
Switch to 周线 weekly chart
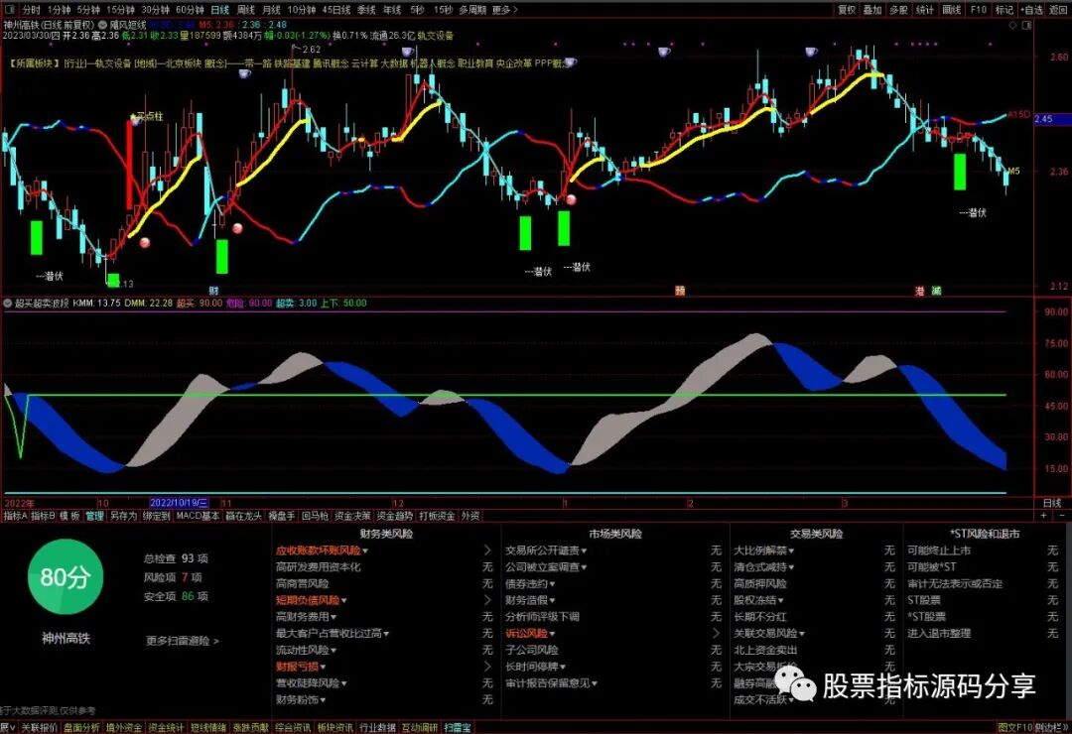pyautogui.click(x=246, y=10)
